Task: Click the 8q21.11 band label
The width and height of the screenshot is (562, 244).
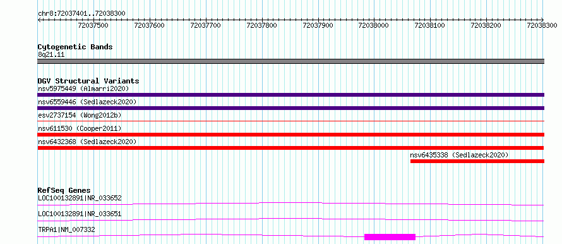Action: click(x=51, y=55)
